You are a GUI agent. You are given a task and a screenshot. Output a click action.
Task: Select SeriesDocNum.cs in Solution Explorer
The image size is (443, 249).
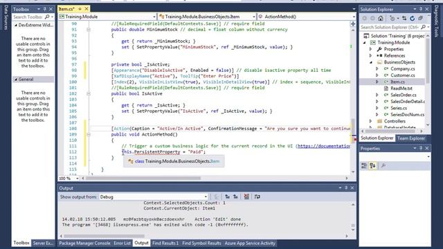408,115
